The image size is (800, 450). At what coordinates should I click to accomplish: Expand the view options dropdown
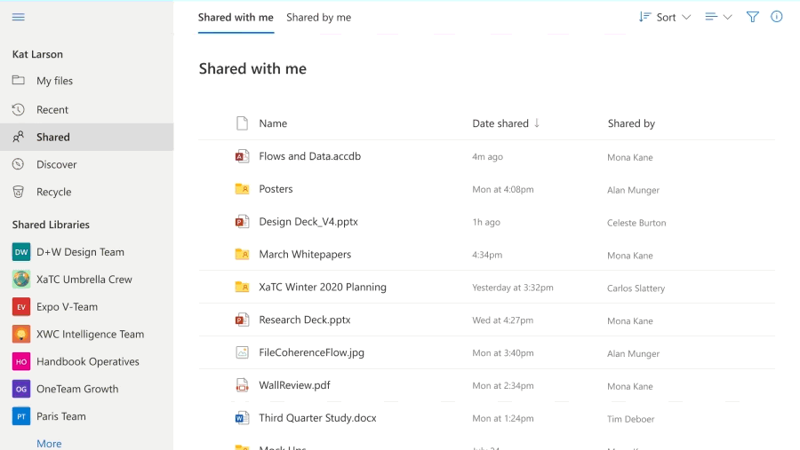click(x=718, y=17)
